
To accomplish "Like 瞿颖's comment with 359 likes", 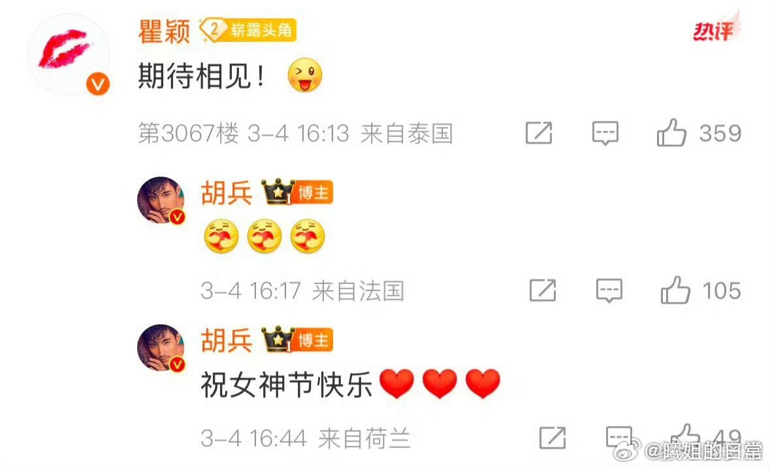I will (x=671, y=133).
